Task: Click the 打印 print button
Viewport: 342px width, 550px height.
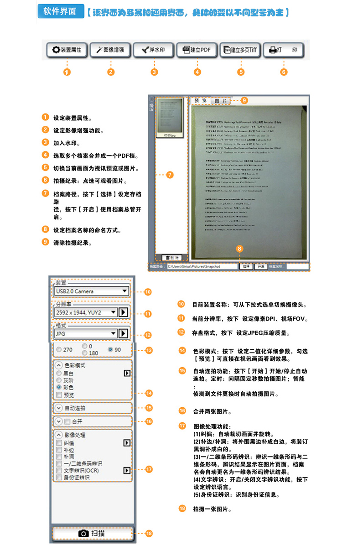Action: pos(284,50)
